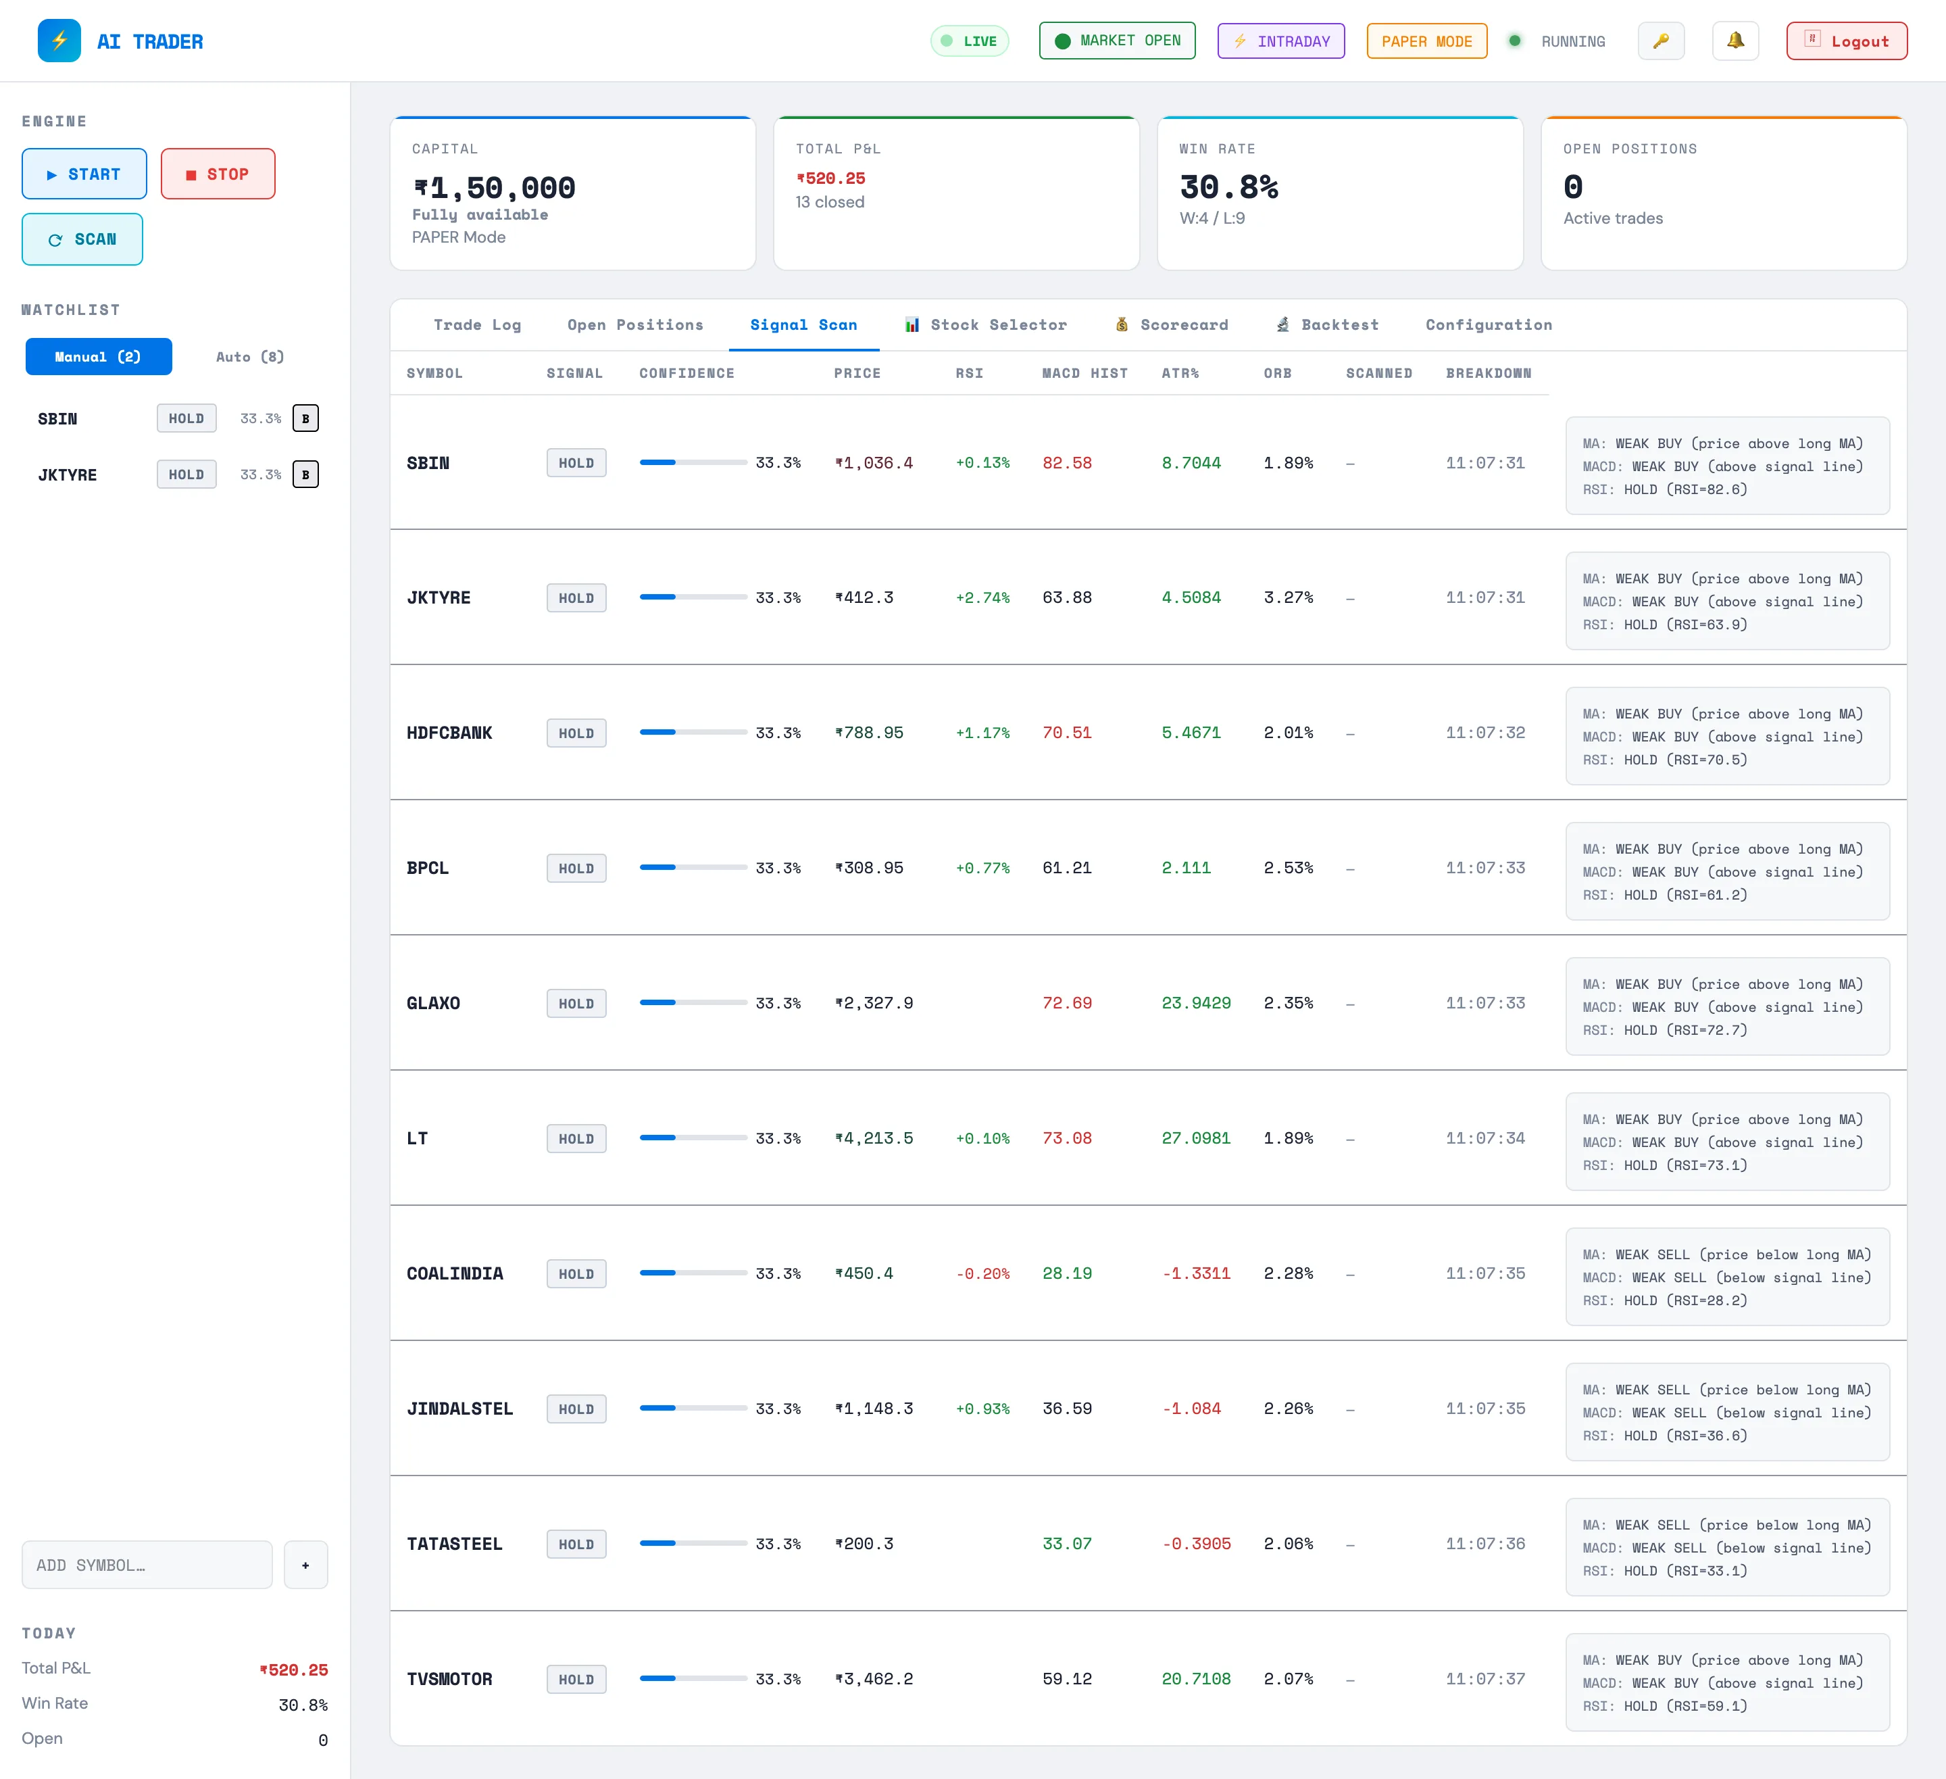Open the Stock Selector tab
Screen dimensions: 1946x1779
point(986,324)
